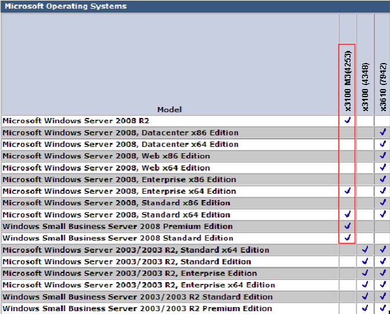Click x3610 checkmark for SBS 2003 Standard
Screen dimensions: 390x314
pos(383,296)
